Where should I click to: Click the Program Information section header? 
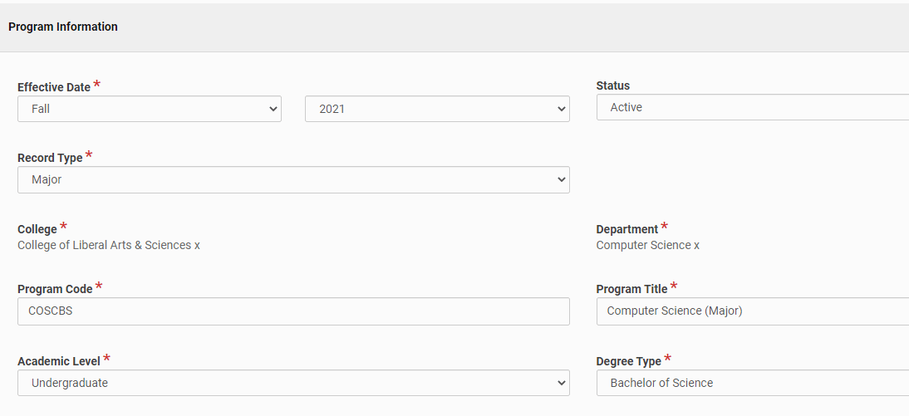[63, 27]
